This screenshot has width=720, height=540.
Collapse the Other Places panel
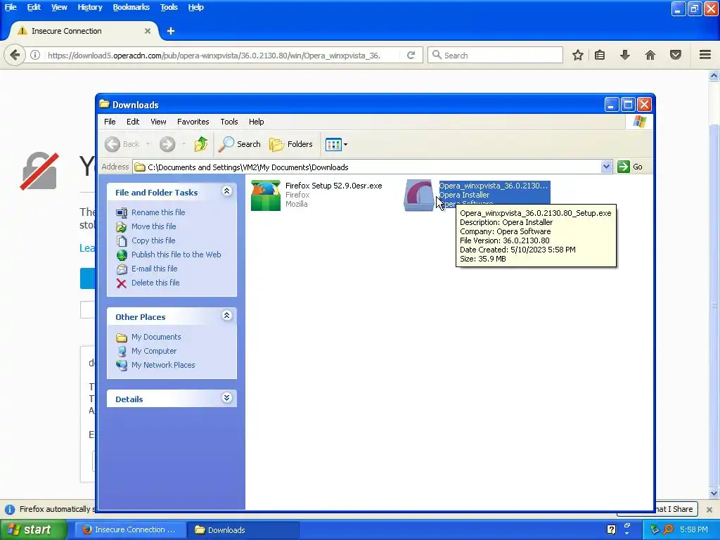[x=226, y=316]
